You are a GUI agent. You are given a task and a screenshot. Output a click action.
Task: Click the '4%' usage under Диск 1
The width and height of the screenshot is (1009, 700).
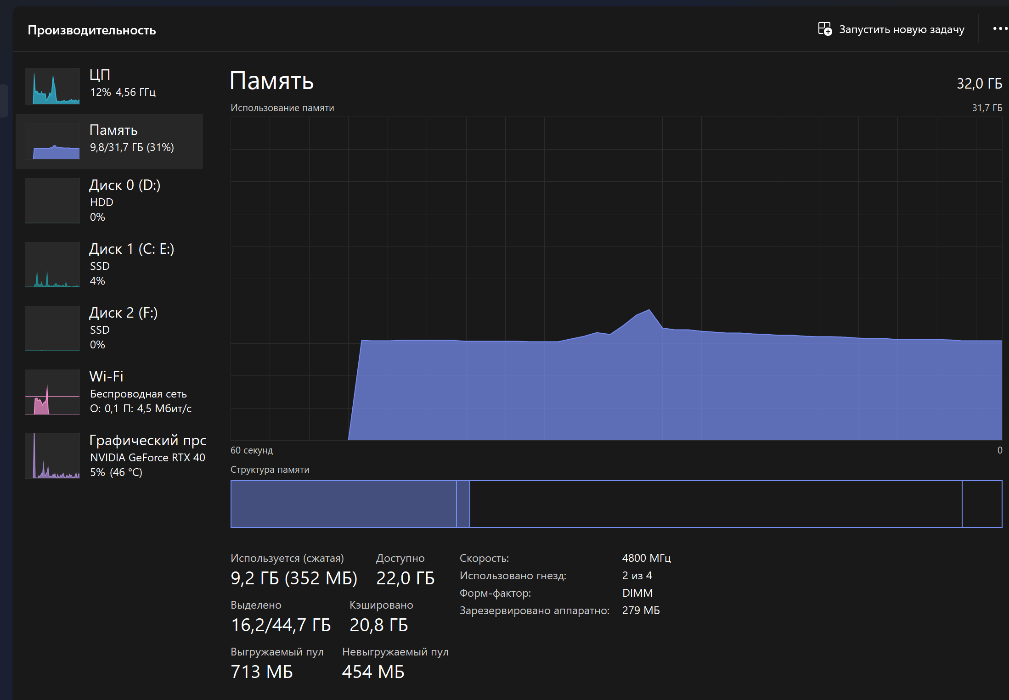[97, 281]
